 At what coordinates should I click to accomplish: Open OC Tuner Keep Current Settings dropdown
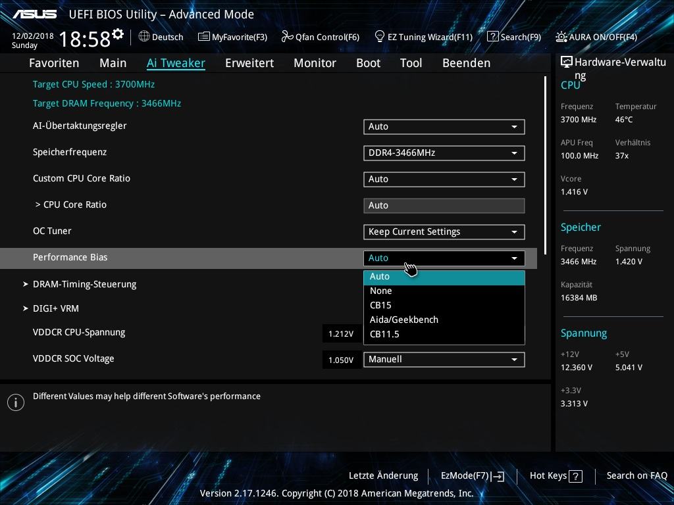(x=444, y=232)
